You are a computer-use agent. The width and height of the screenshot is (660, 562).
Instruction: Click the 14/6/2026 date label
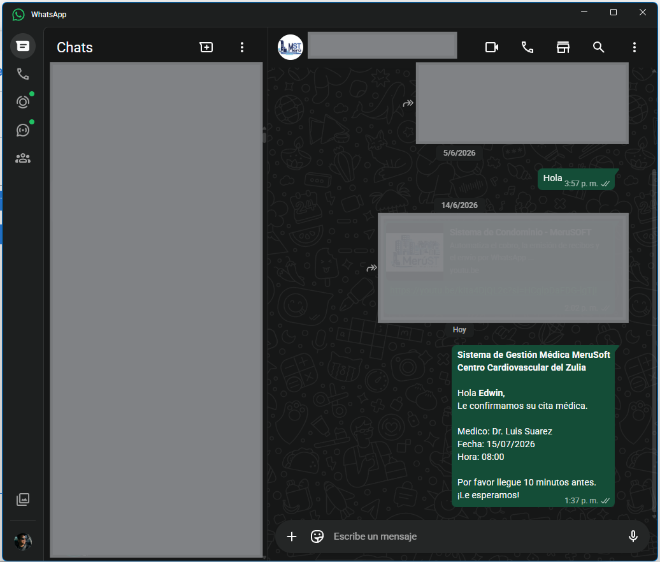point(459,205)
